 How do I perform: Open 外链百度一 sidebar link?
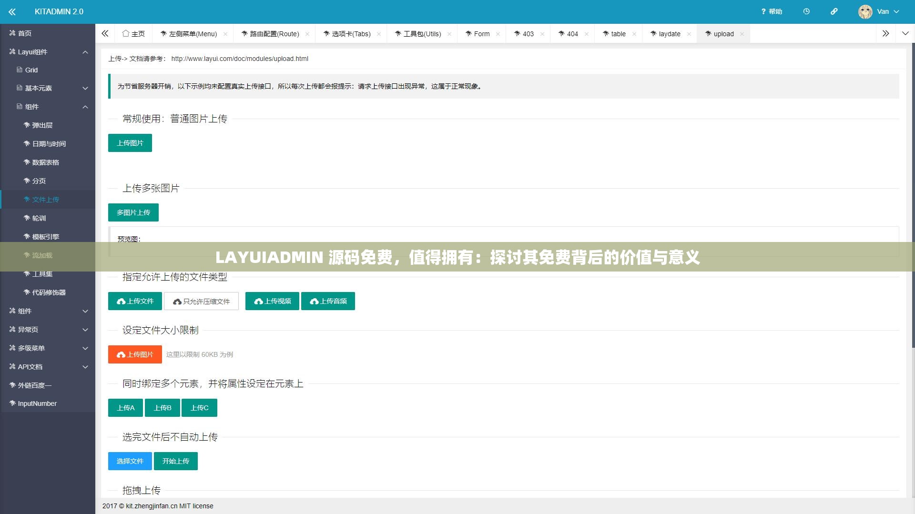48,385
